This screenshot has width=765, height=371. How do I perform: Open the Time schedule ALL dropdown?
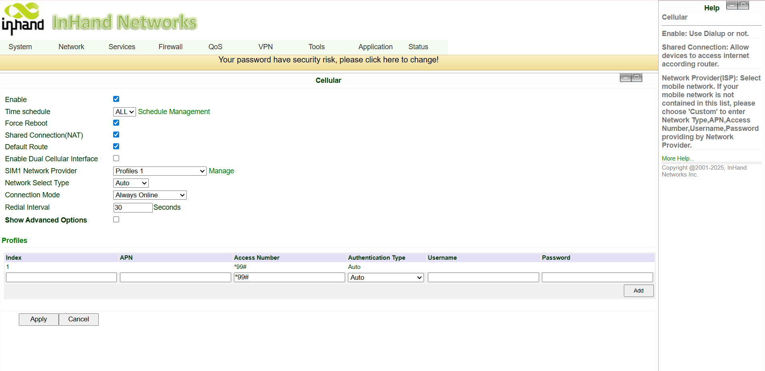[125, 112]
